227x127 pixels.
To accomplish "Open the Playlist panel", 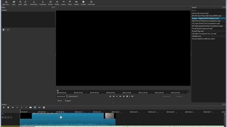I will [x=57, y=3].
